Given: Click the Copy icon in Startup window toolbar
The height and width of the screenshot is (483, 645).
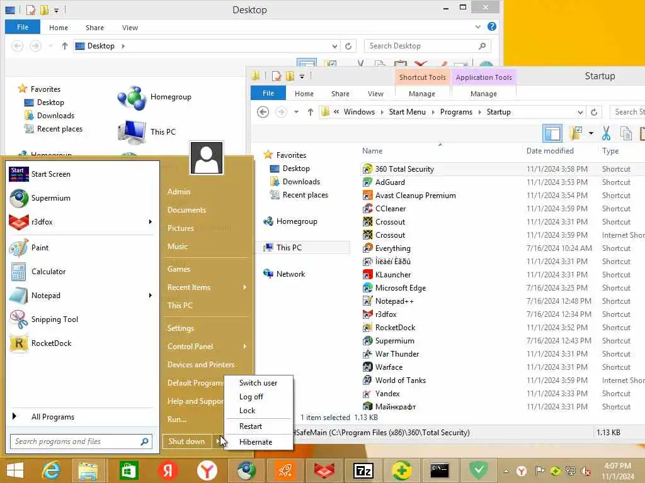Looking at the screenshot, I should click(625, 133).
